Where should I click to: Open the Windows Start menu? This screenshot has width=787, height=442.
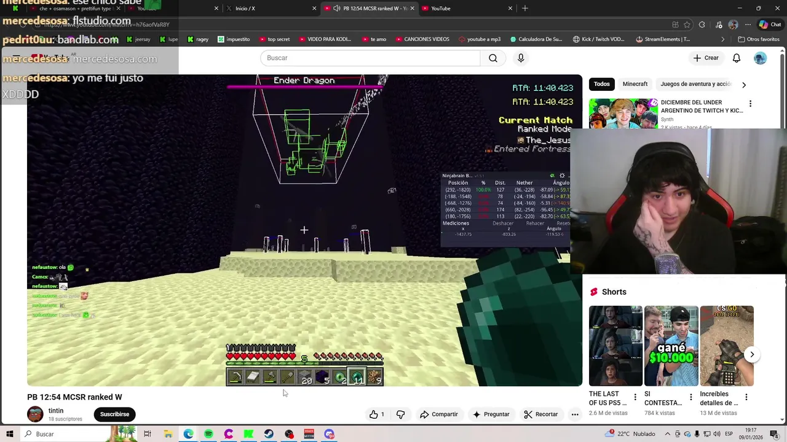pos(9,434)
